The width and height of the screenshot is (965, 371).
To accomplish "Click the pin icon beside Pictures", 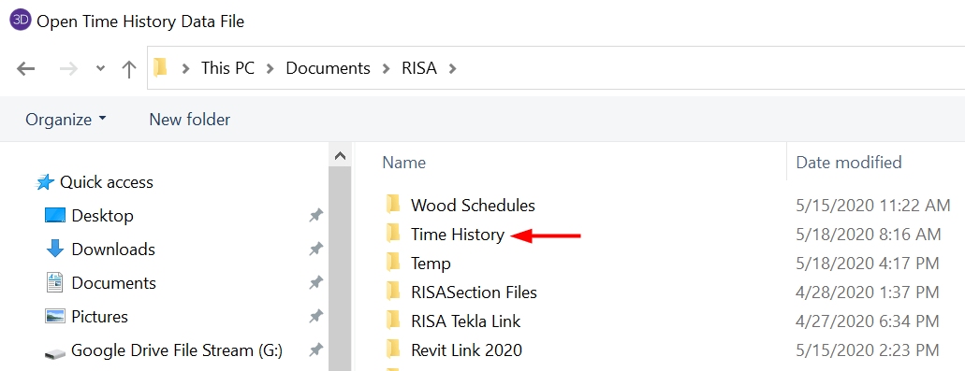I will (315, 317).
